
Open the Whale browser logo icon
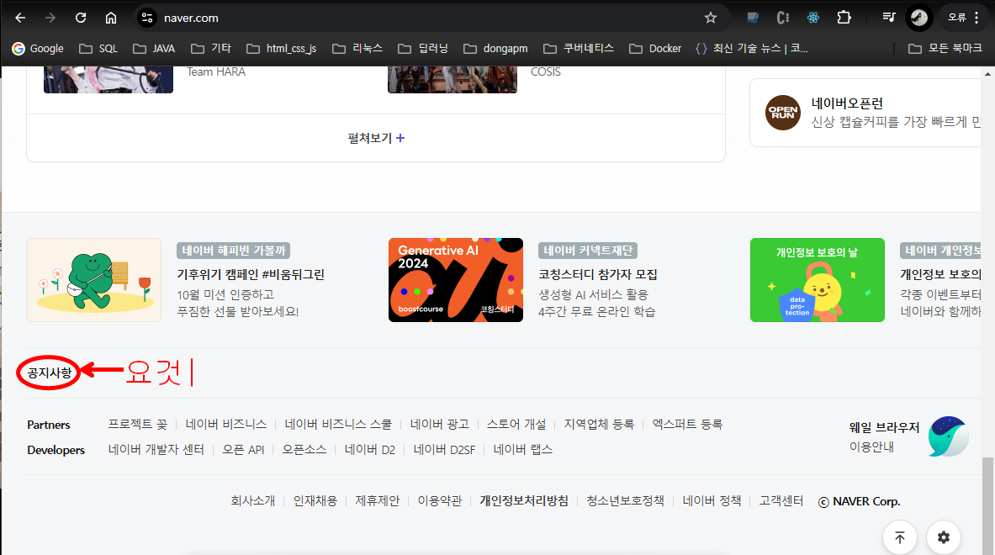pos(948,436)
